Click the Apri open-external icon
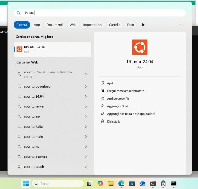The height and width of the screenshot is (189, 198). 102,83
